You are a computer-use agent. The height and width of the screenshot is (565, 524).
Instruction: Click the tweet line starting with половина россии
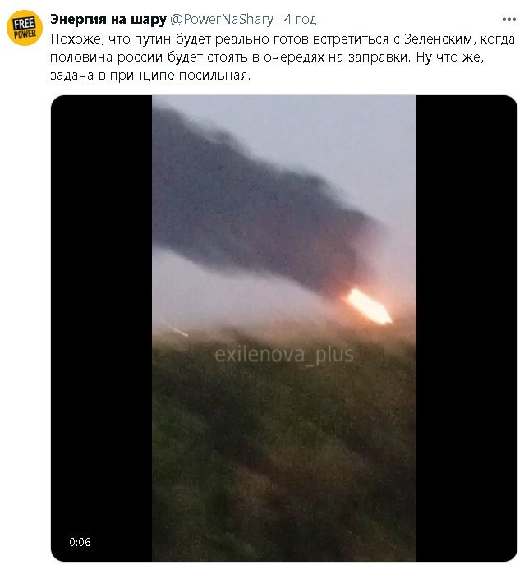[x=267, y=57]
